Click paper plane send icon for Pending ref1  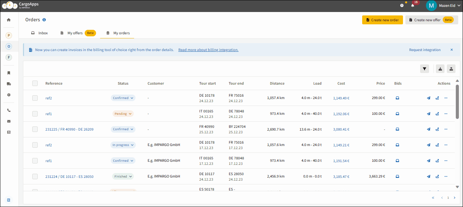tap(428, 114)
